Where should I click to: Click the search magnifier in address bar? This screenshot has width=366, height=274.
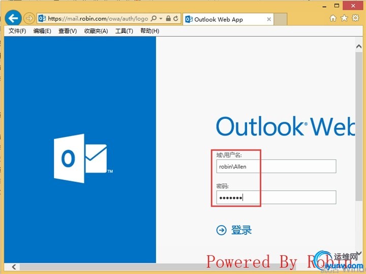pyautogui.click(x=154, y=18)
